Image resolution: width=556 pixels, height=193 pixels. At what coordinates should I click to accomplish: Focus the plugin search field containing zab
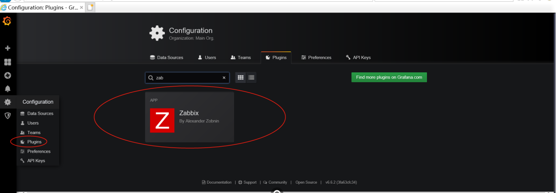[x=187, y=78]
